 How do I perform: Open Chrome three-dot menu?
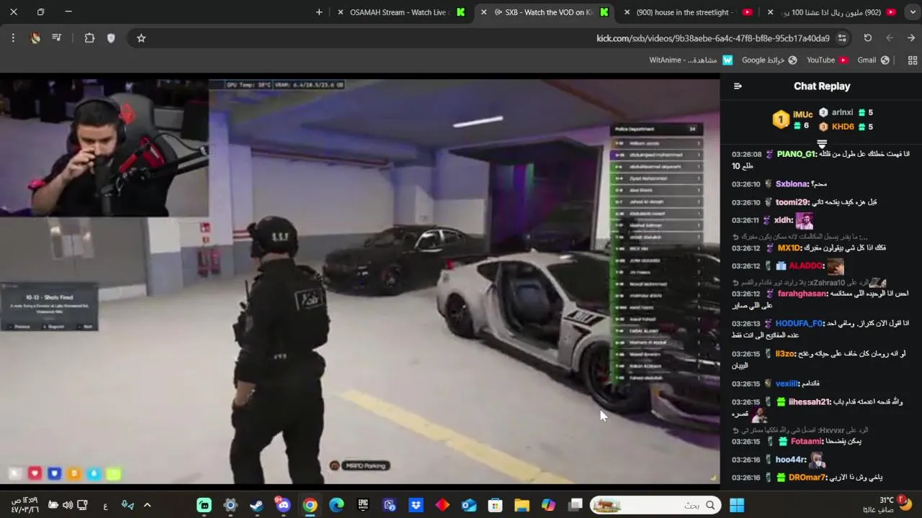click(x=13, y=38)
